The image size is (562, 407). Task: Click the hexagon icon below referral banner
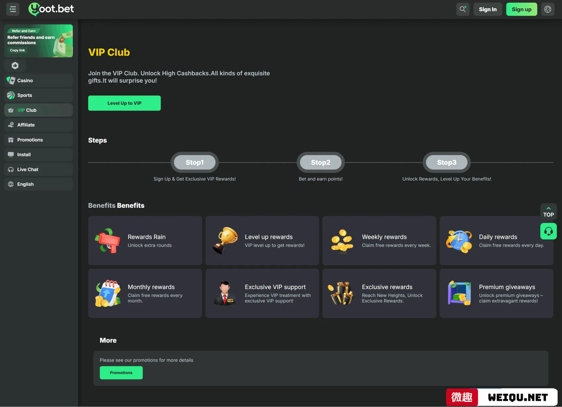pos(15,65)
